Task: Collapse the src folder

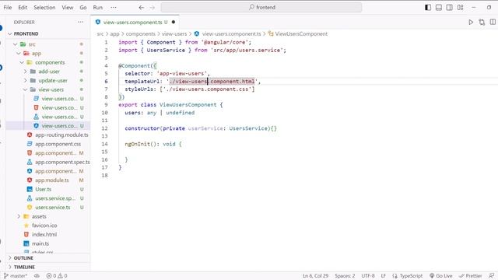Action: 15,44
